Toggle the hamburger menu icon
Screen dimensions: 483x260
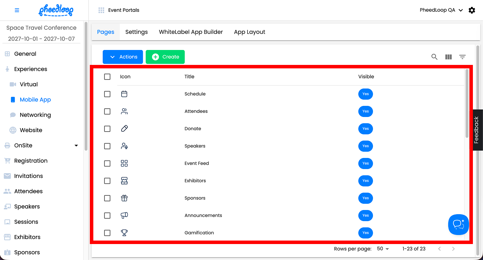pyautogui.click(x=17, y=10)
